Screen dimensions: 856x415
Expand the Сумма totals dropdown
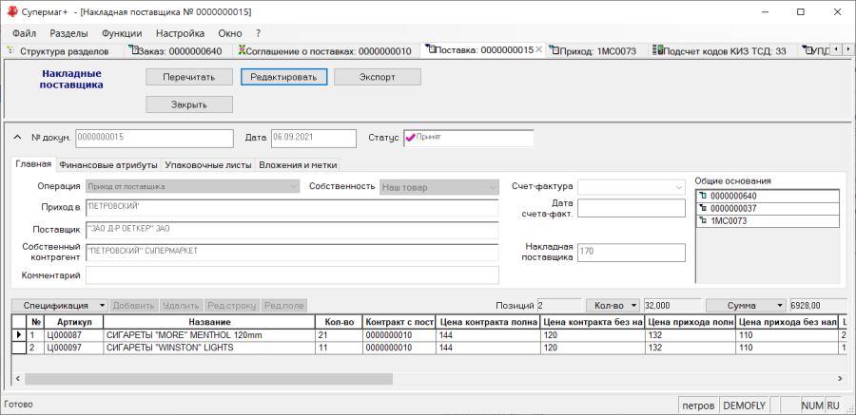[x=747, y=306]
